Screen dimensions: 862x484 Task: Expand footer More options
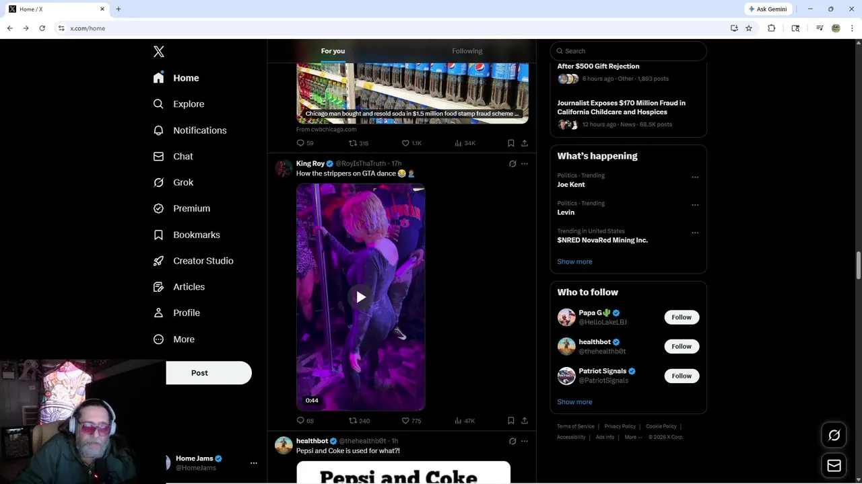(x=633, y=437)
